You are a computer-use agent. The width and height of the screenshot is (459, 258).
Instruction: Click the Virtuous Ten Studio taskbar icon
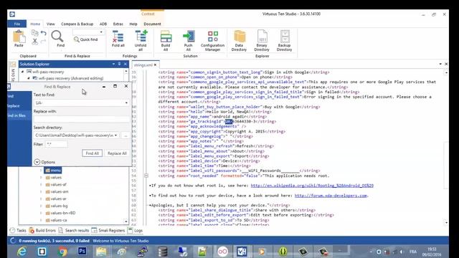point(242,252)
